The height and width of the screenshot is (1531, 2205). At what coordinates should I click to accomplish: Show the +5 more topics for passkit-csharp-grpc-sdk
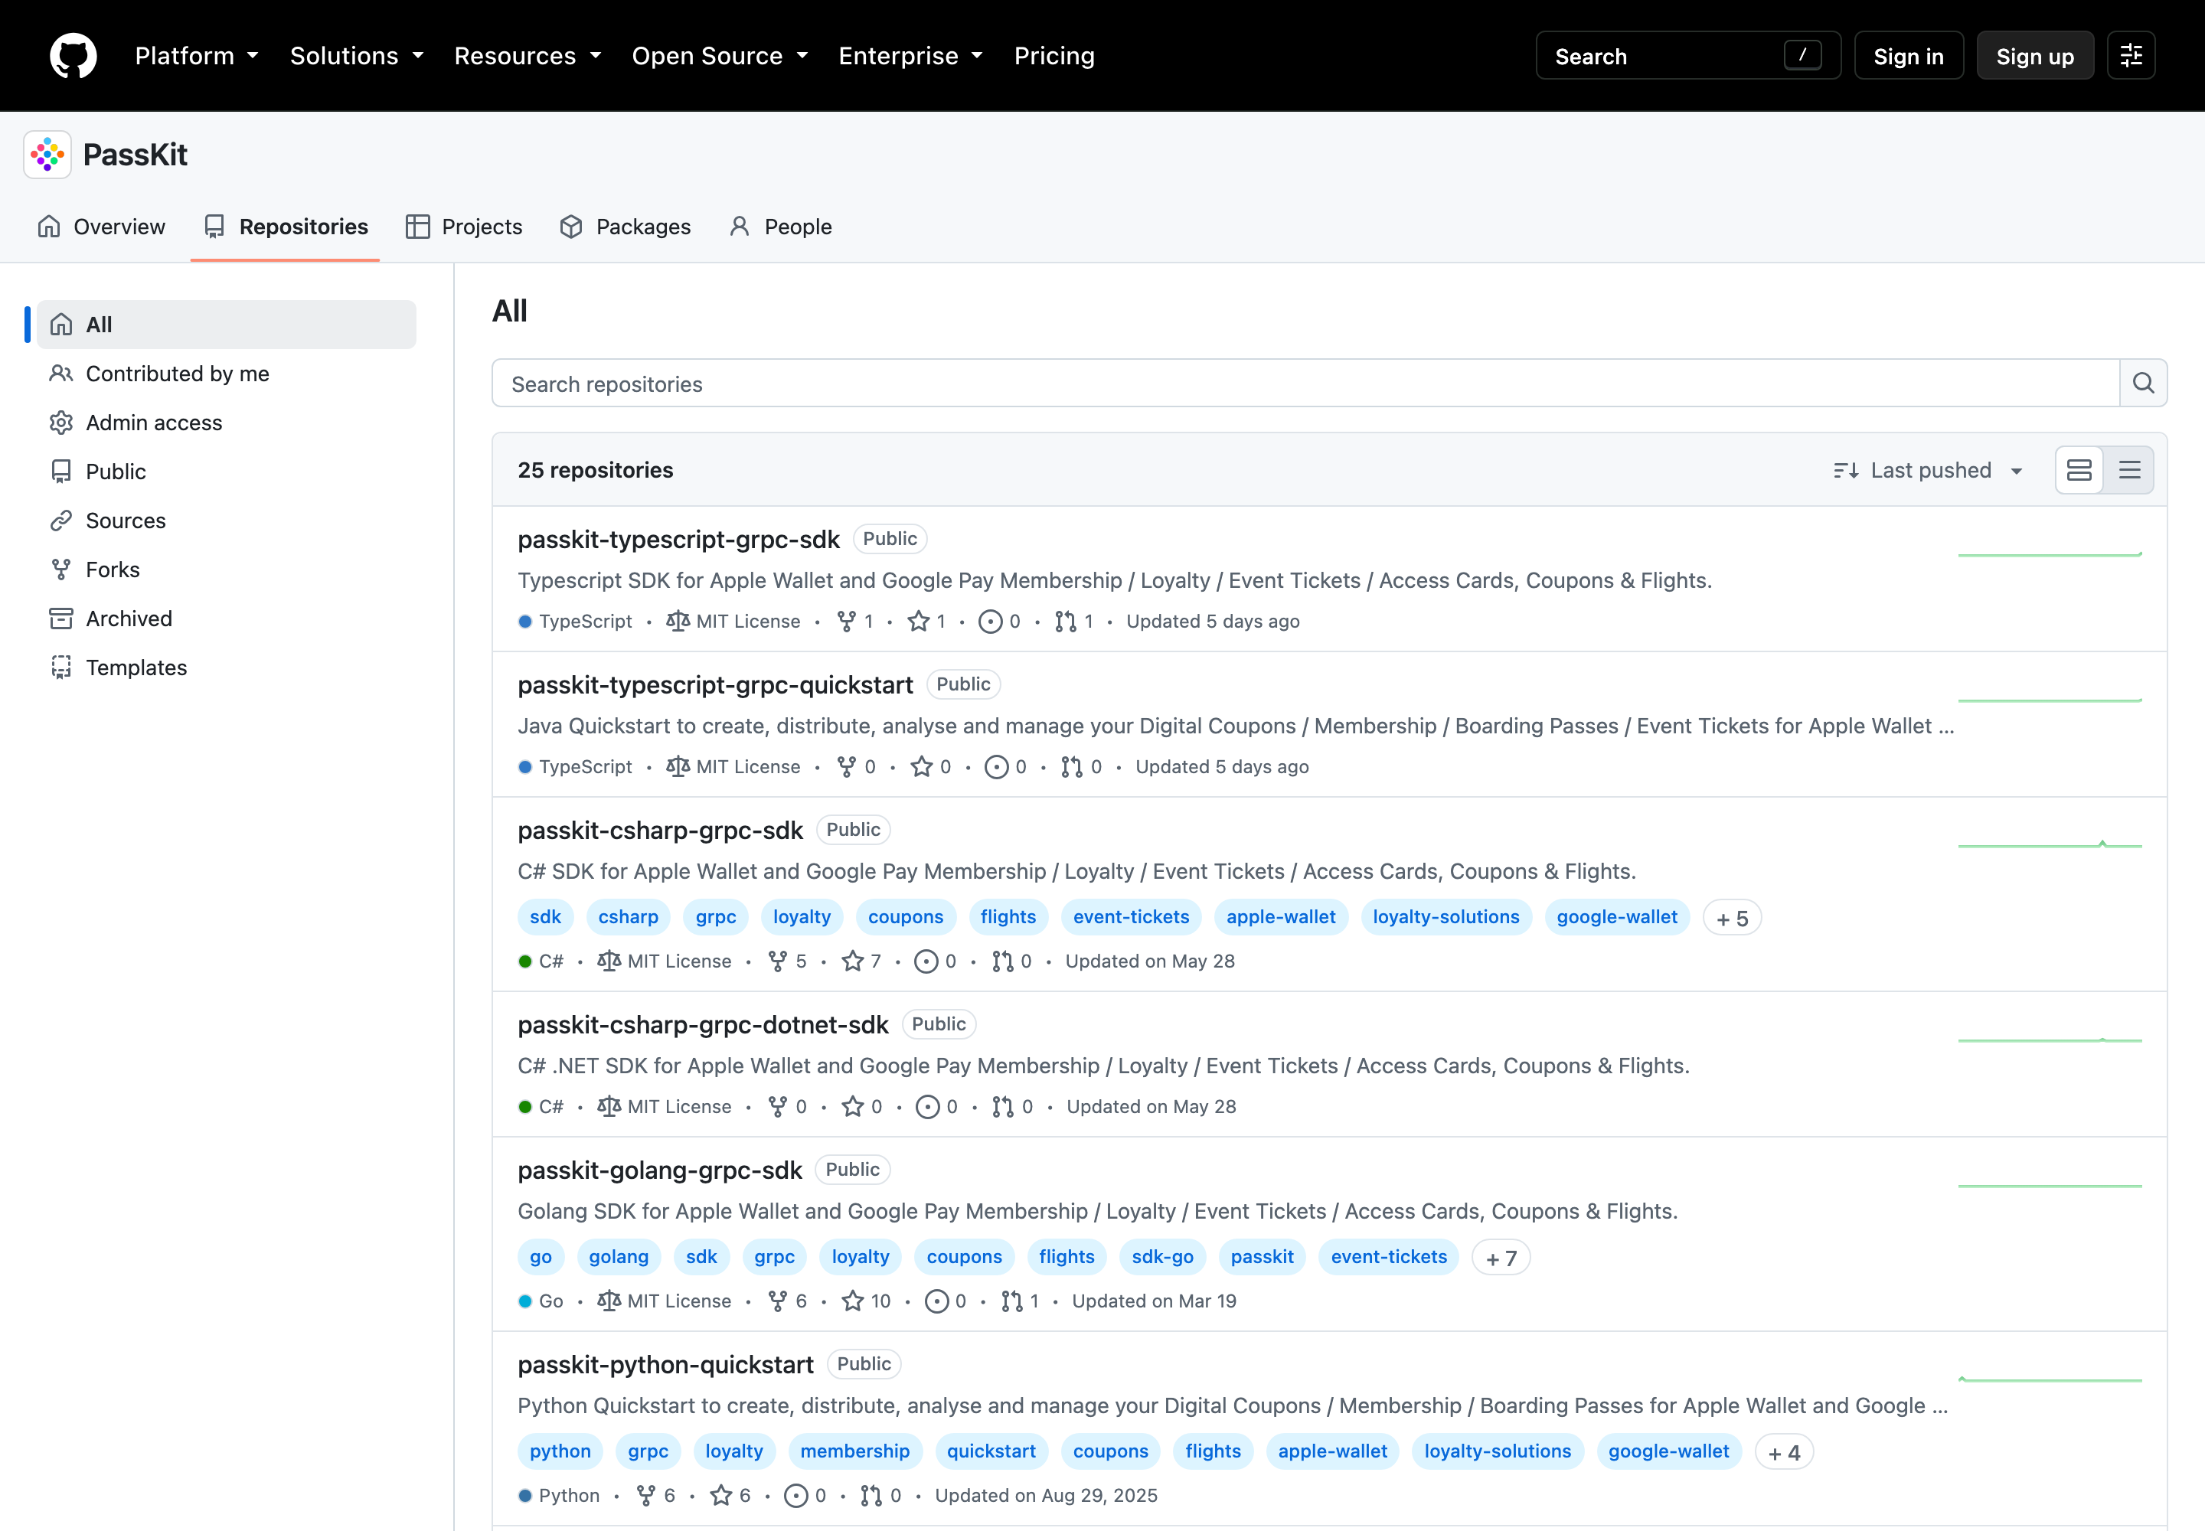click(1732, 917)
